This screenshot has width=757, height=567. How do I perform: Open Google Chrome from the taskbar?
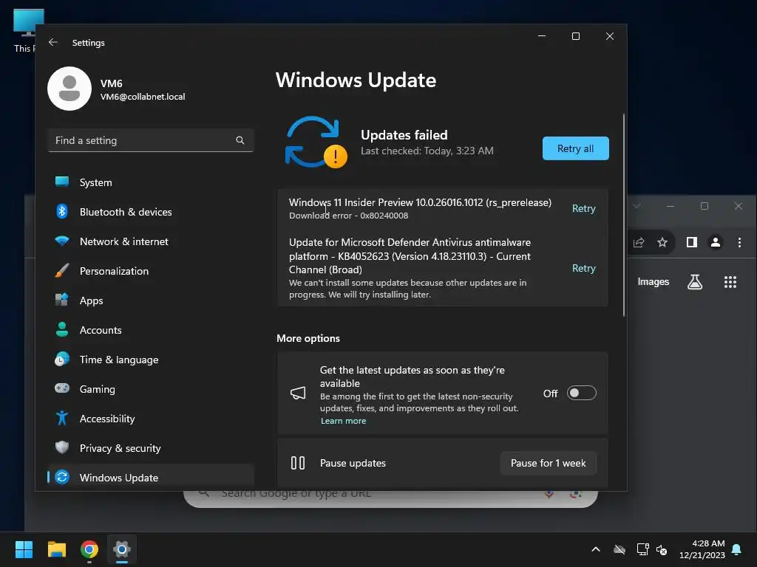pyautogui.click(x=89, y=549)
